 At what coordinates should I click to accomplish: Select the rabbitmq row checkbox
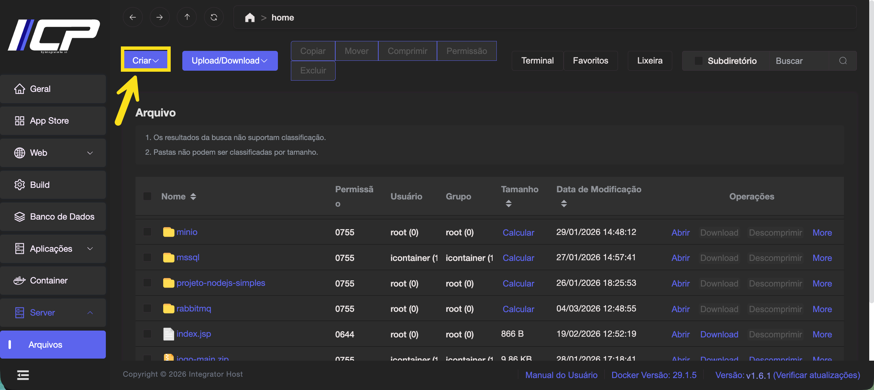coord(147,309)
